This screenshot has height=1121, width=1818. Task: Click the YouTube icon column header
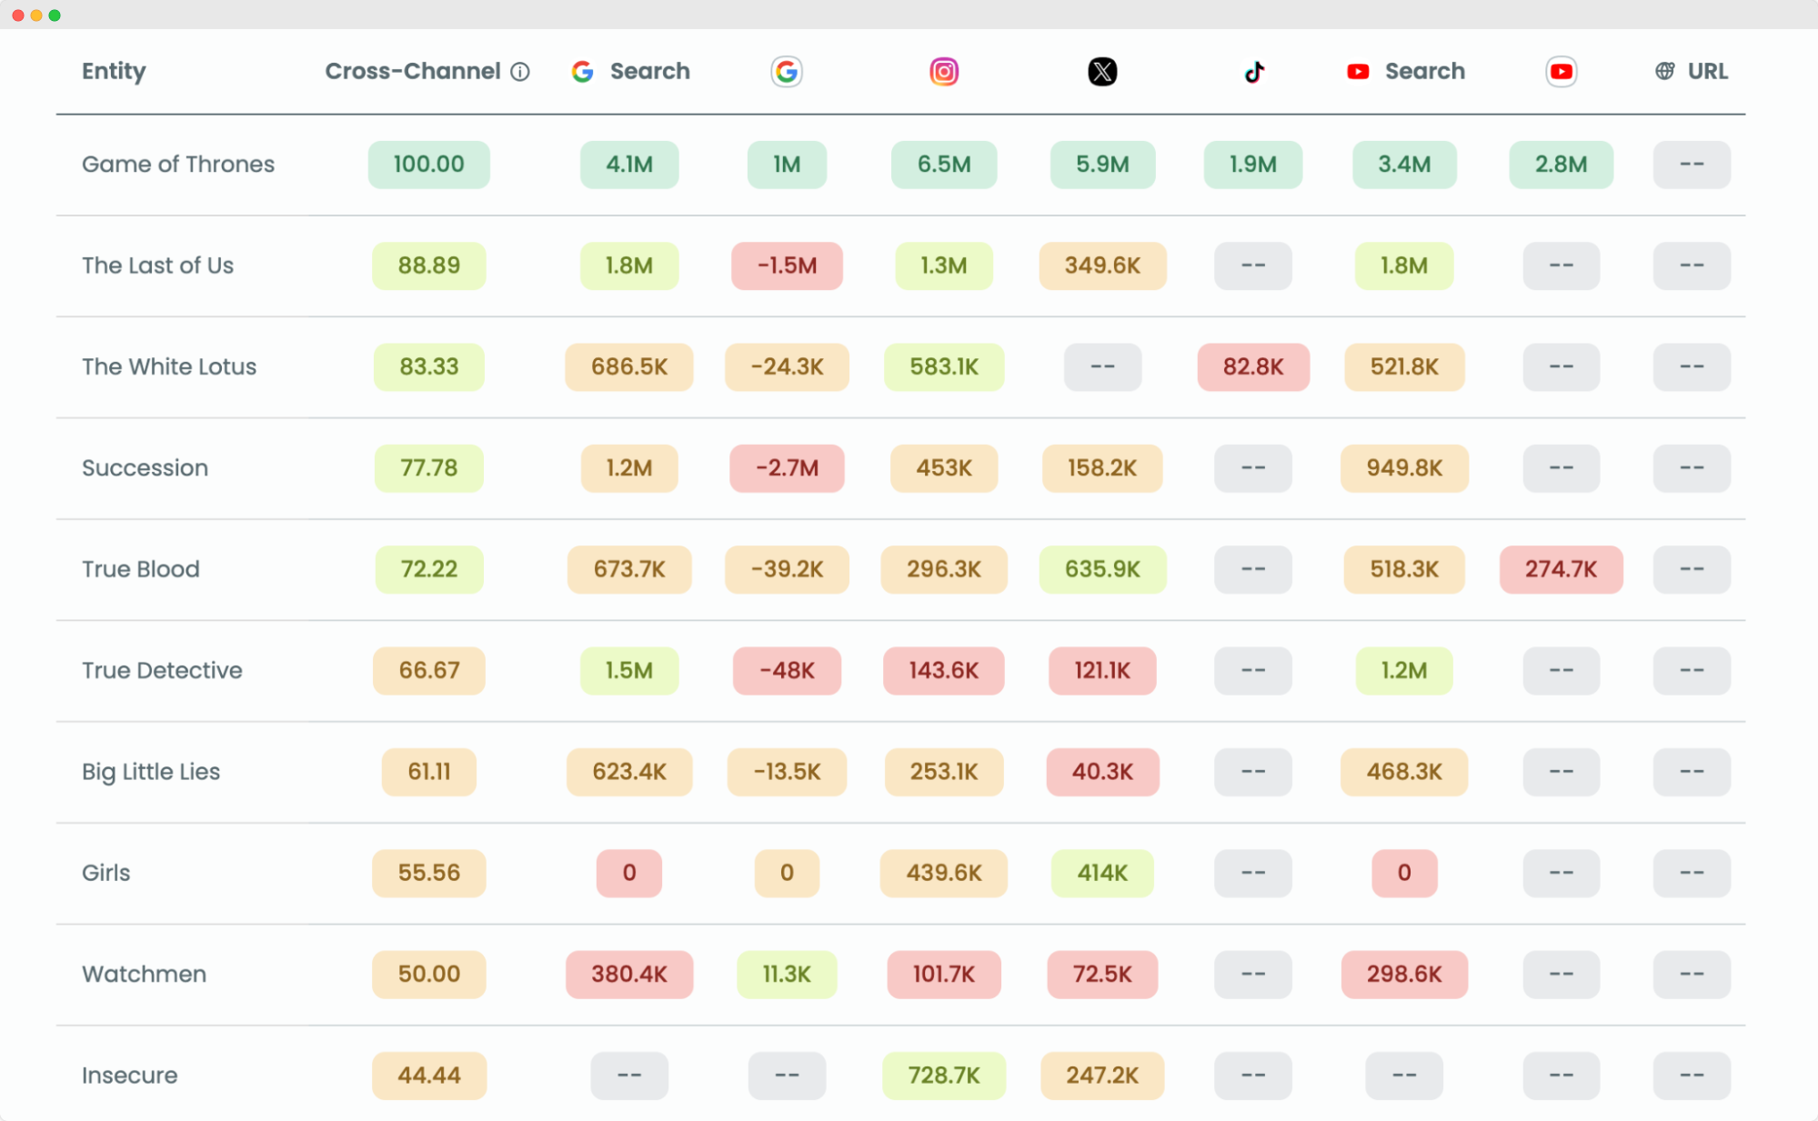coord(1562,72)
